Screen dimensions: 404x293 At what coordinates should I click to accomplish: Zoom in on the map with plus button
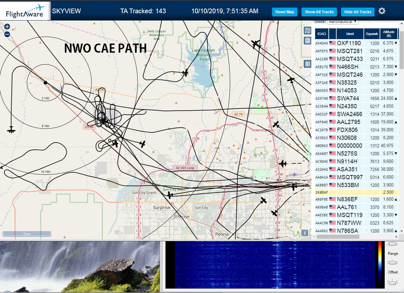(7, 27)
